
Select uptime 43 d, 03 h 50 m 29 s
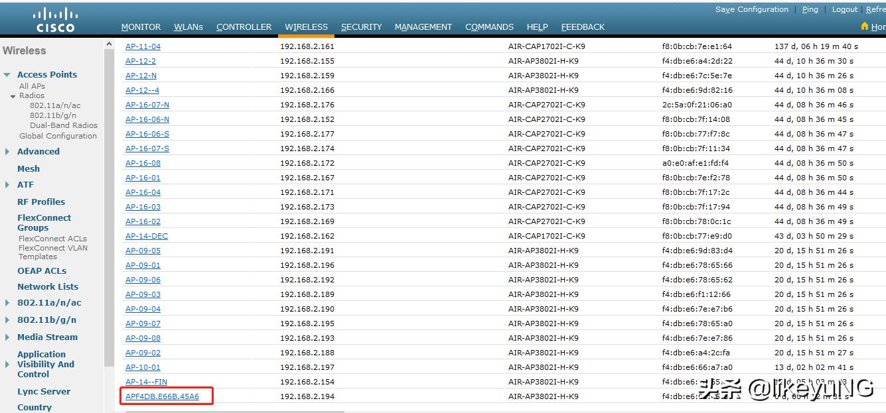tap(814, 236)
